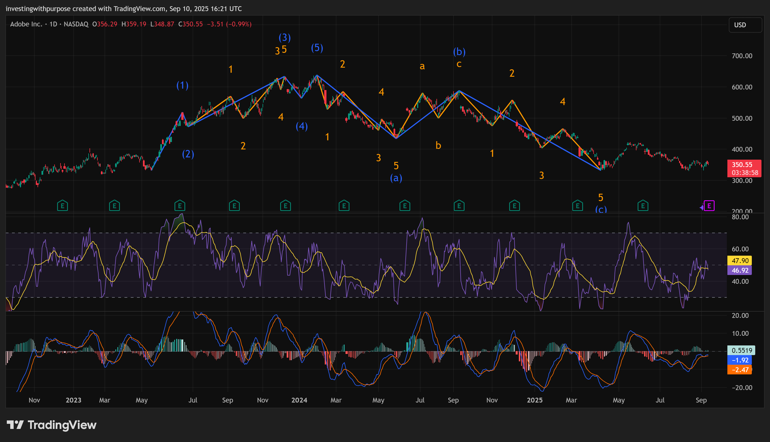Click the purple 46.92 RSI value label
770x442 pixels.
pos(739,270)
